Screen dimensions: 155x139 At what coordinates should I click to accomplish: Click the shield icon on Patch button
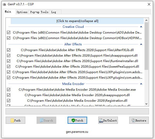73,120
